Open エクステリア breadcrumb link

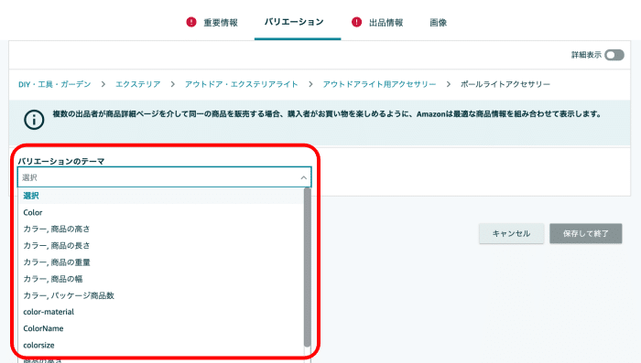pos(137,84)
